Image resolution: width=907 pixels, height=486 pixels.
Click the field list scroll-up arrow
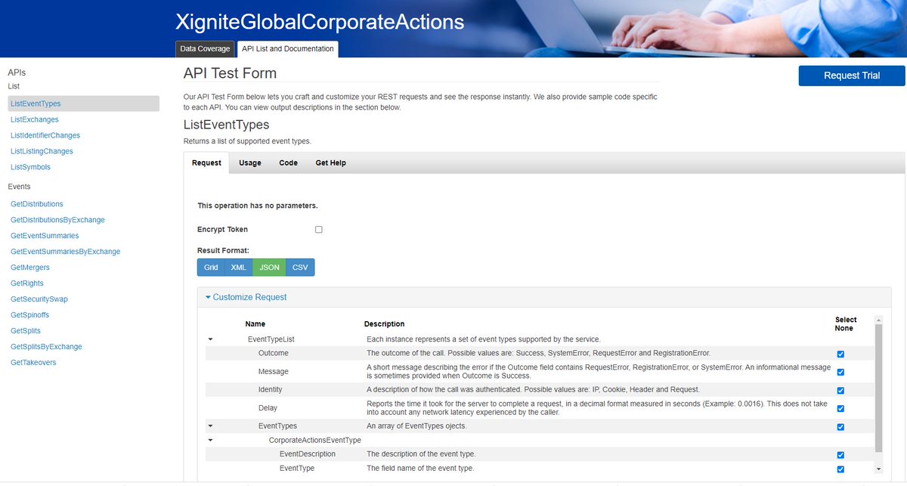point(878,320)
